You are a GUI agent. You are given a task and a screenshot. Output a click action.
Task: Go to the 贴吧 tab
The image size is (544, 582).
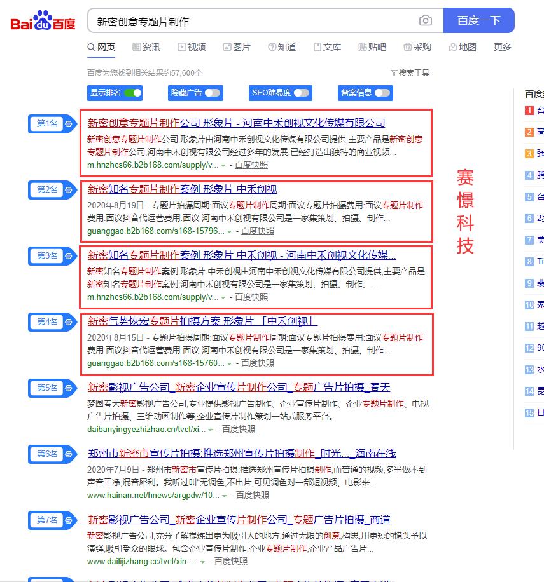coord(372,47)
